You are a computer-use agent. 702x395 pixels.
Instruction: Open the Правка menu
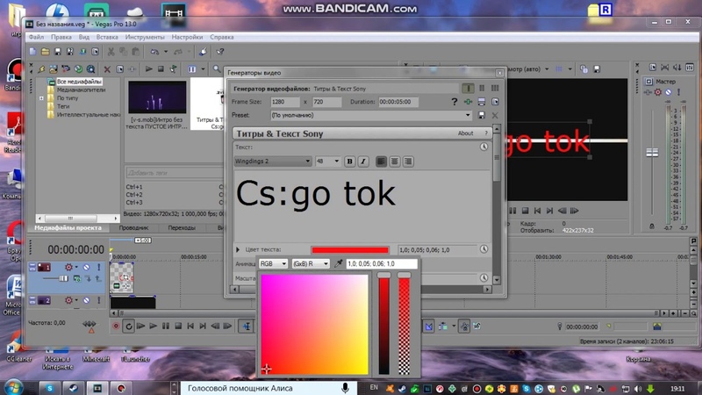coord(61,37)
